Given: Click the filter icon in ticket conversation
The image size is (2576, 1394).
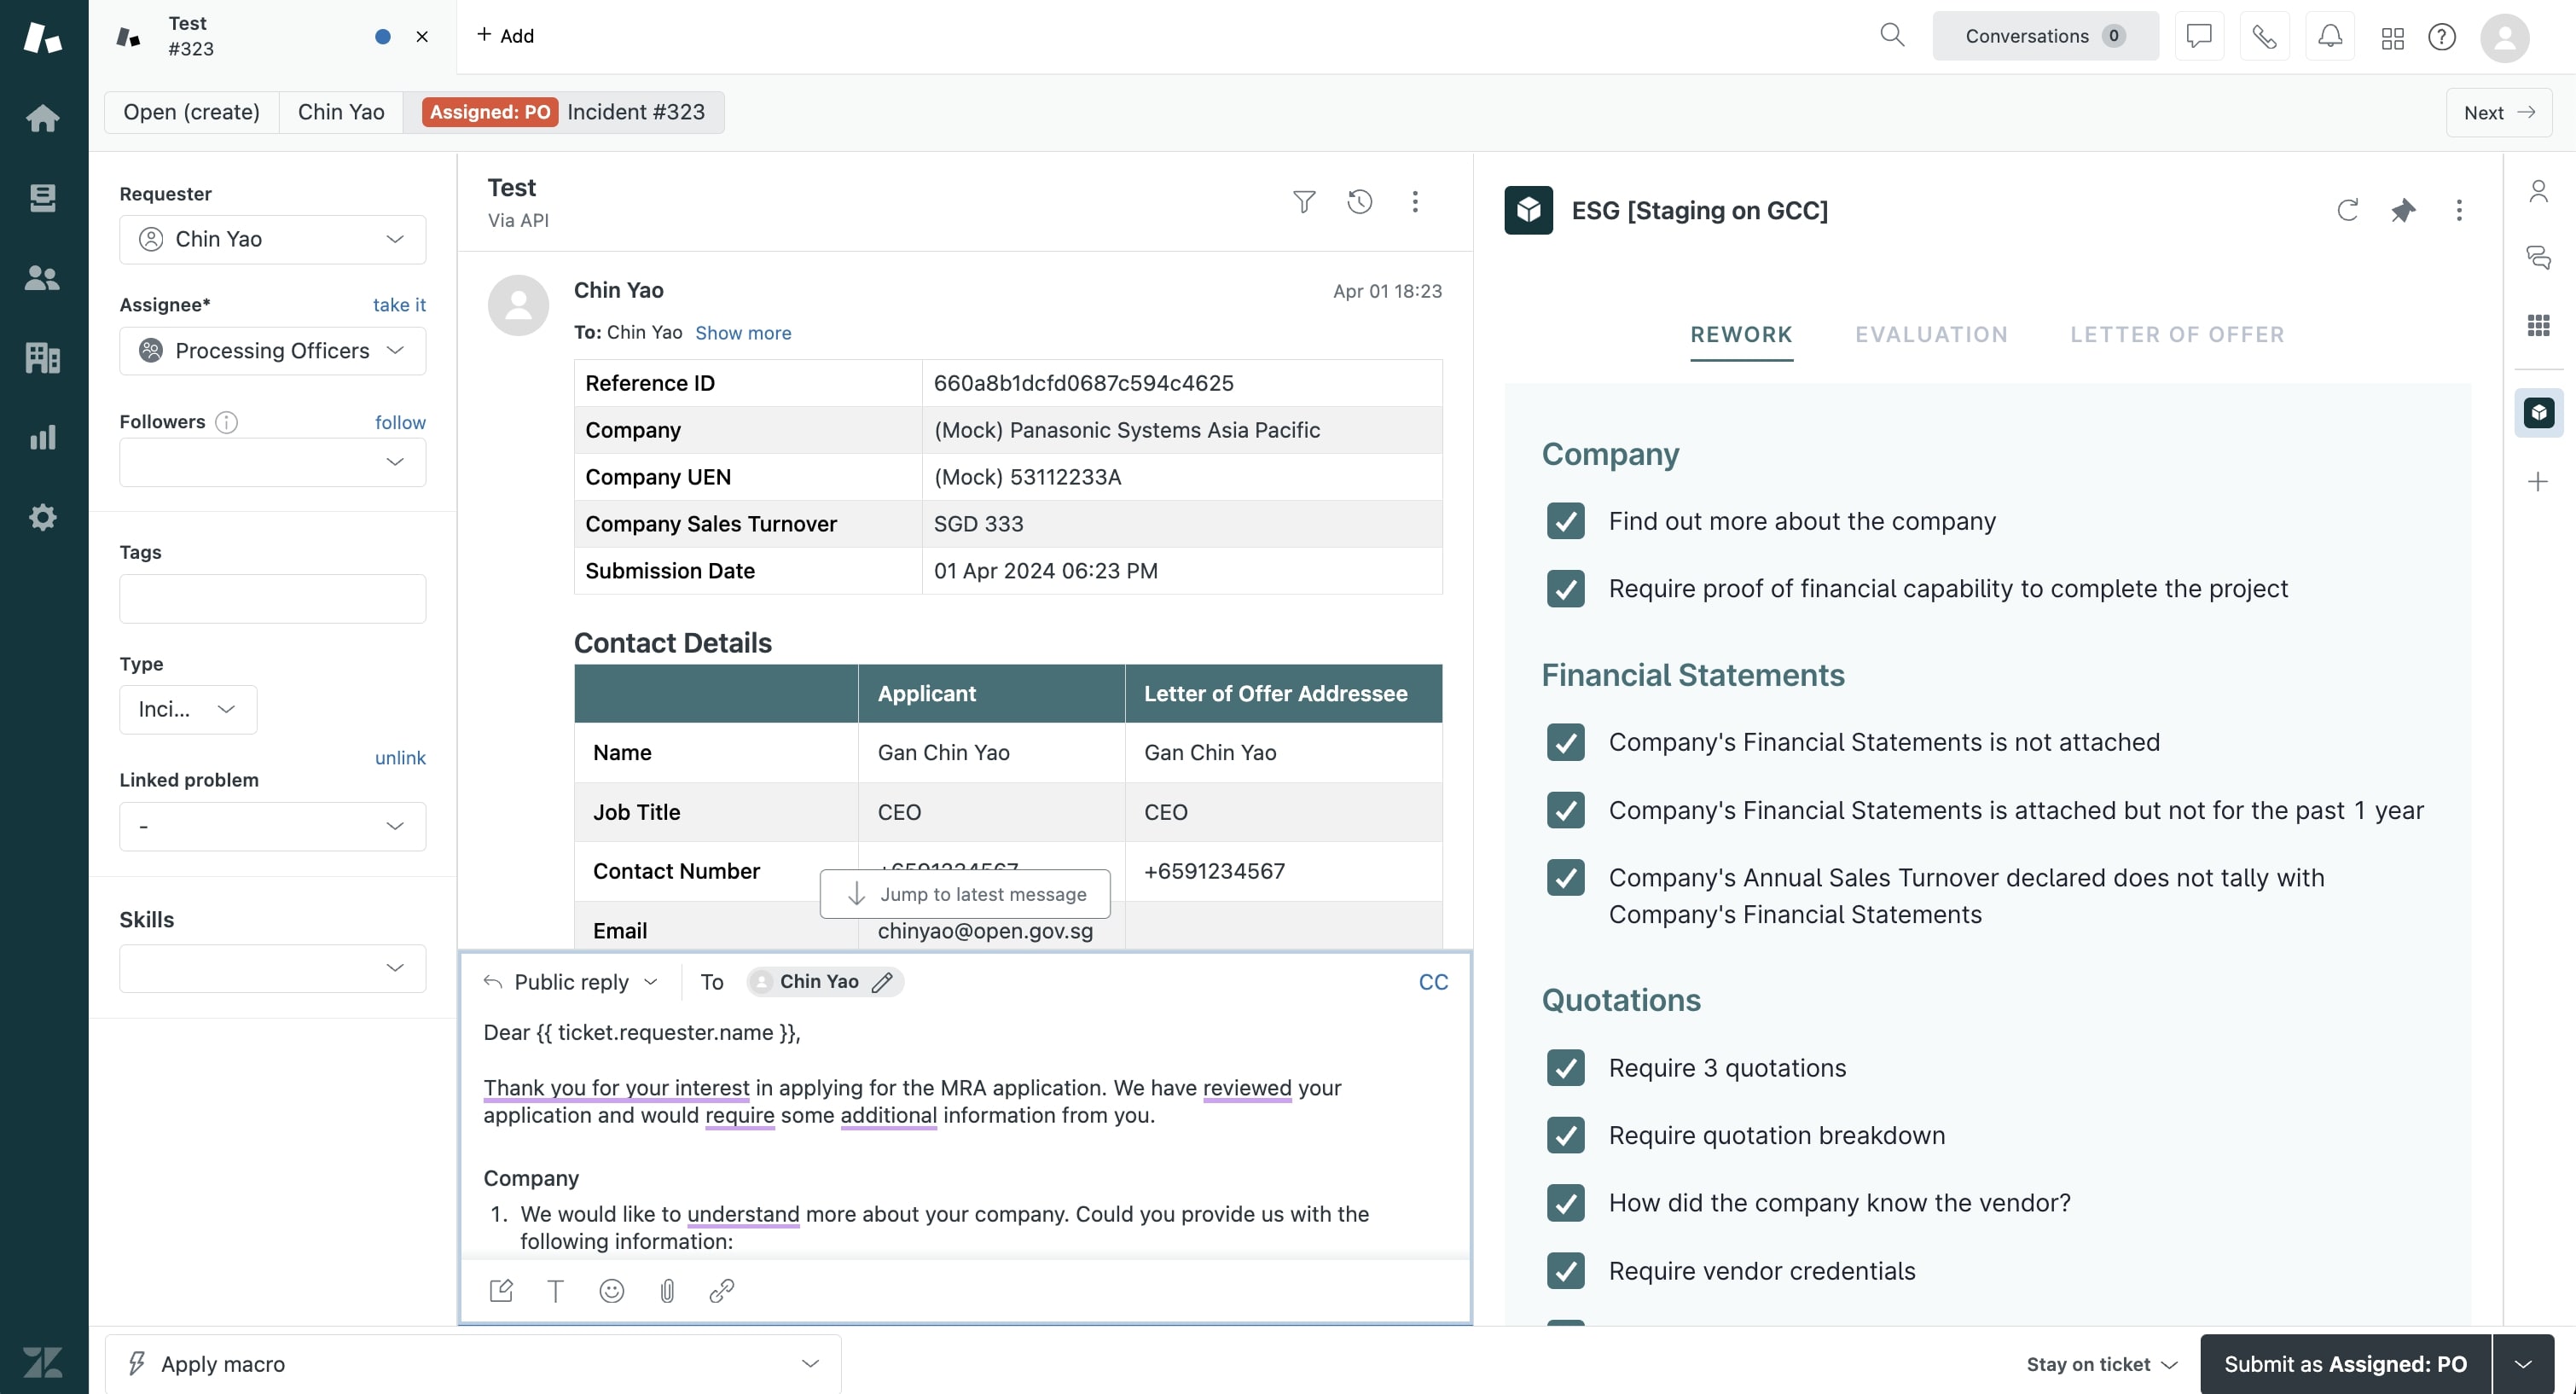Looking at the screenshot, I should click(1303, 200).
